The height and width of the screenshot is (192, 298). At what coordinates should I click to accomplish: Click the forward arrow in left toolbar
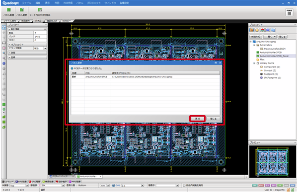tap(4, 38)
